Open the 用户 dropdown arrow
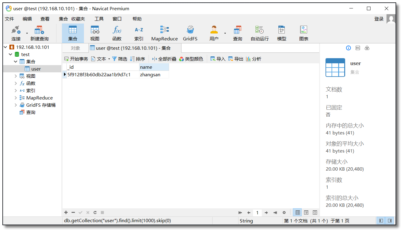Viewport: 401px width, 230px height. [225, 33]
